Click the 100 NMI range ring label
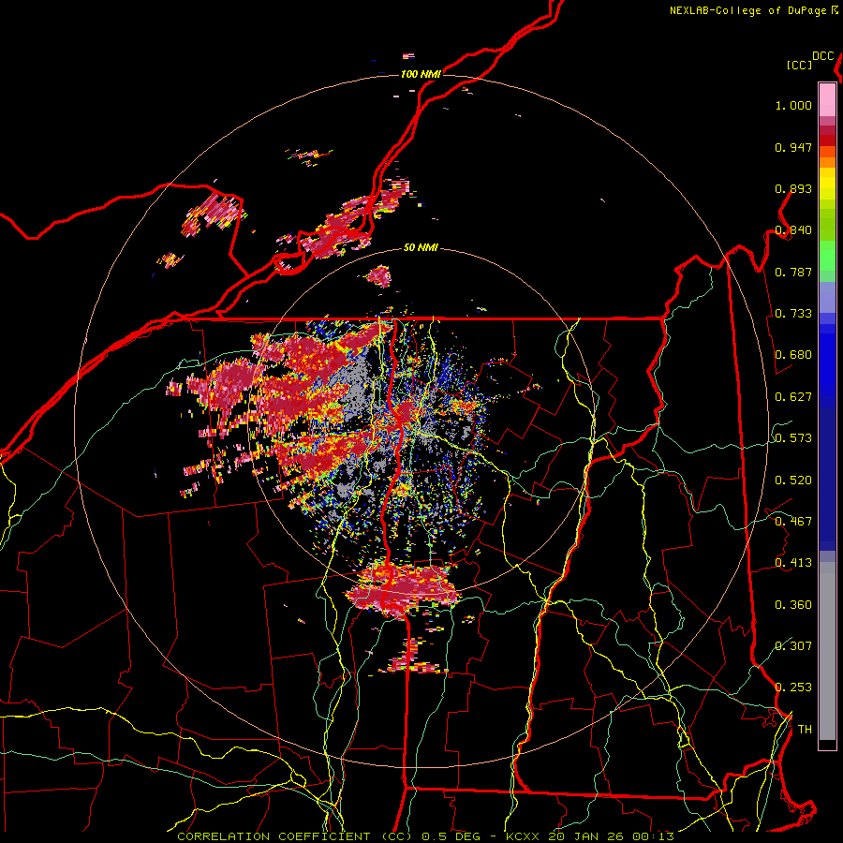Screen dimensions: 843x843 [x=421, y=74]
